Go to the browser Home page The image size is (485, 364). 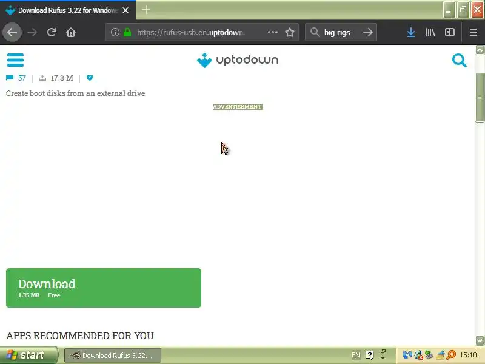click(71, 32)
